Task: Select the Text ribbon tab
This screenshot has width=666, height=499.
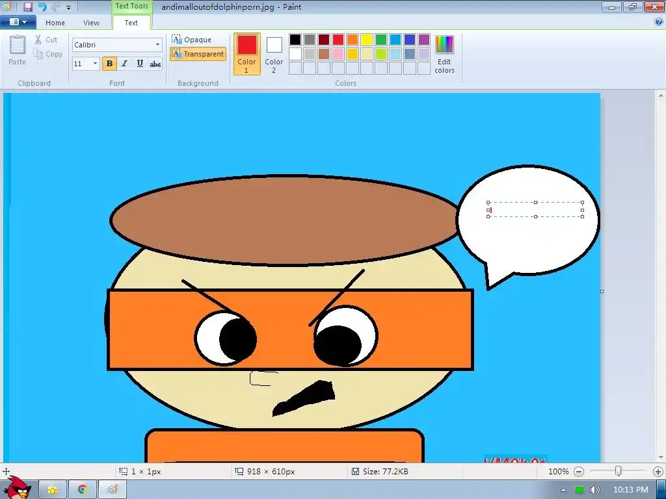Action: [131, 23]
